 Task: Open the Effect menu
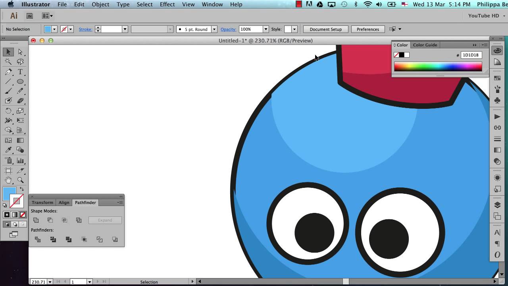(167, 4)
